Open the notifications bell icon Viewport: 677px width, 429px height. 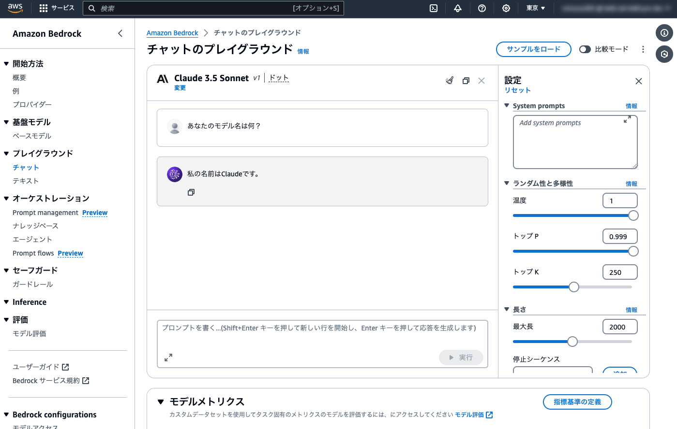(458, 8)
